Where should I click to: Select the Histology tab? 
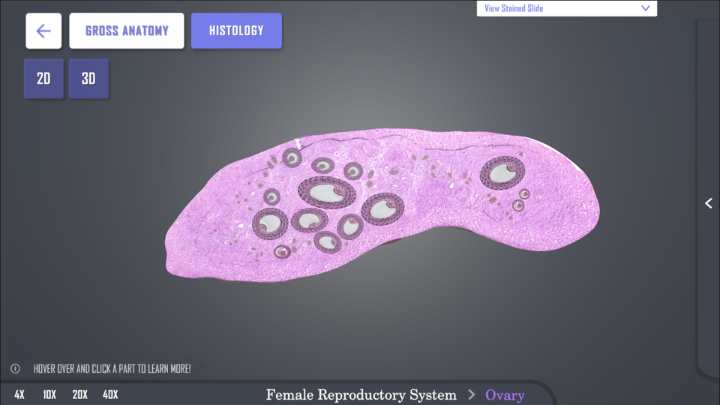coord(236,31)
